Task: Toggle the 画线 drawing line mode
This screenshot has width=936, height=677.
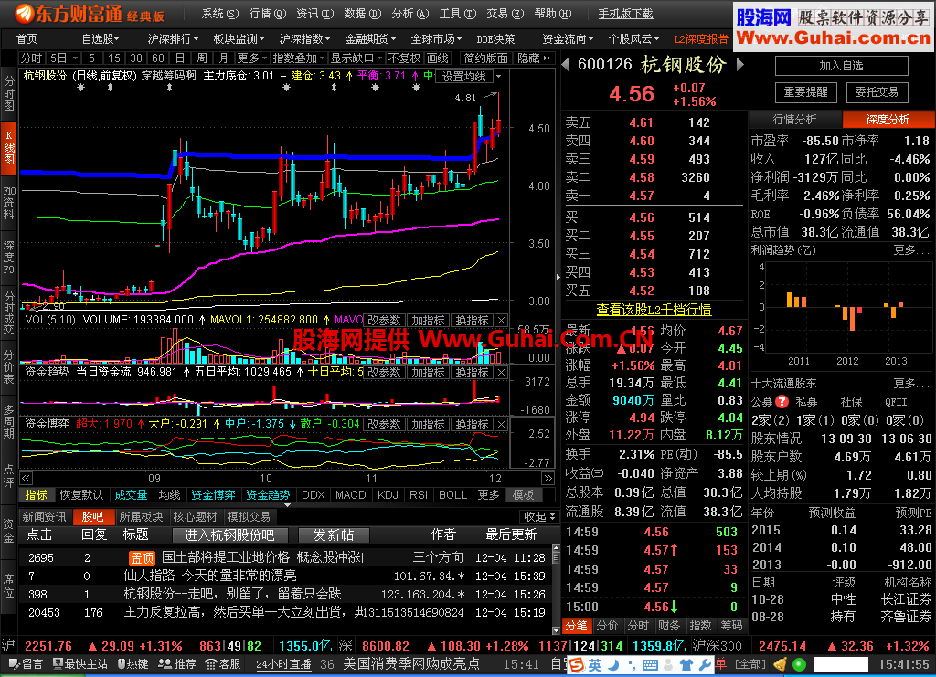Action: click(x=438, y=58)
